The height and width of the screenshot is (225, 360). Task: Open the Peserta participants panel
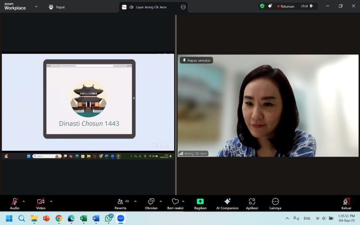tap(121, 203)
